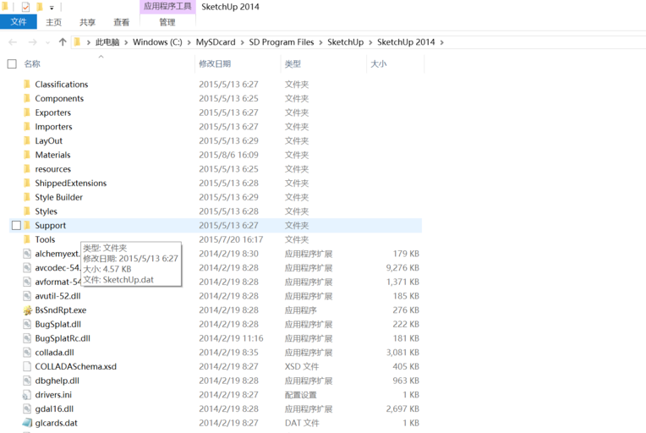Click the LayOut folder icon
This screenshot has width=646, height=433.
coord(27,141)
